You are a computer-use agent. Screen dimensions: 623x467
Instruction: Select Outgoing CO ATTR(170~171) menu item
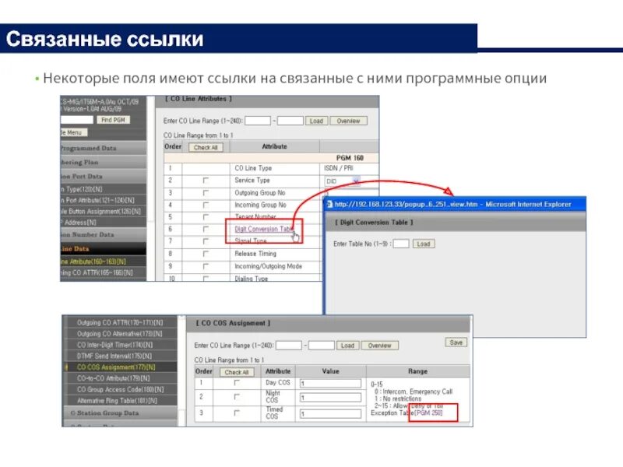120,322
